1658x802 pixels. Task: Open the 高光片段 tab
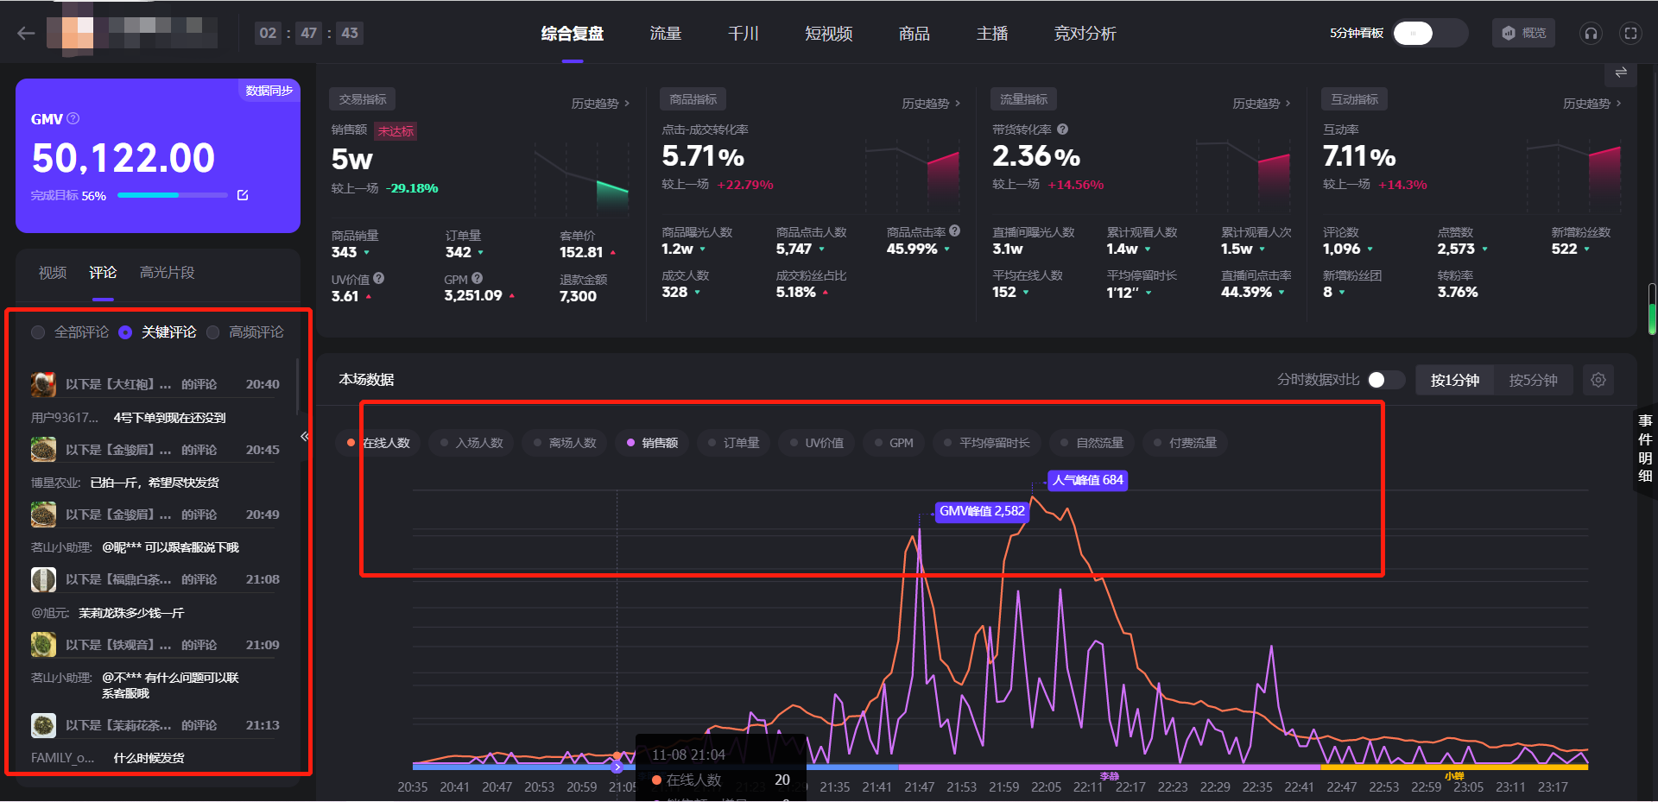tap(168, 273)
